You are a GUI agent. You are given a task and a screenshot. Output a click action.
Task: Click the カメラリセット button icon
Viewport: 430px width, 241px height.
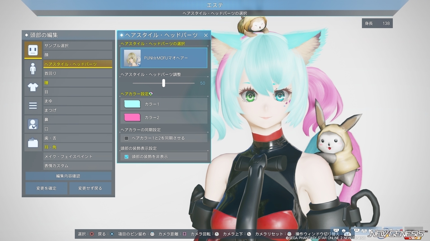click(x=289, y=234)
